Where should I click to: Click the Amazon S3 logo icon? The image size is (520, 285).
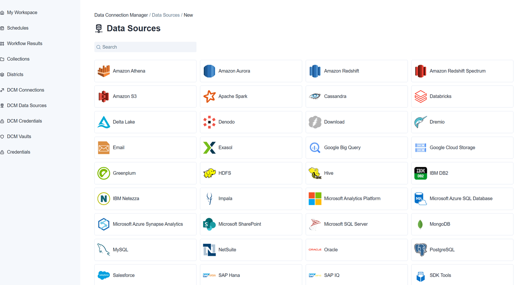104,97
